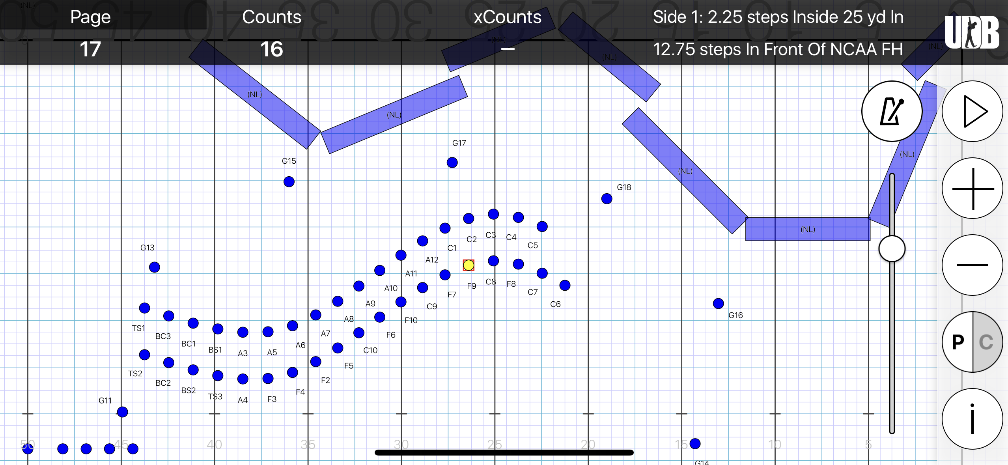The height and width of the screenshot is (465, 1008).
Task: Select performer dot A11
Action: [x=401, y=256]
